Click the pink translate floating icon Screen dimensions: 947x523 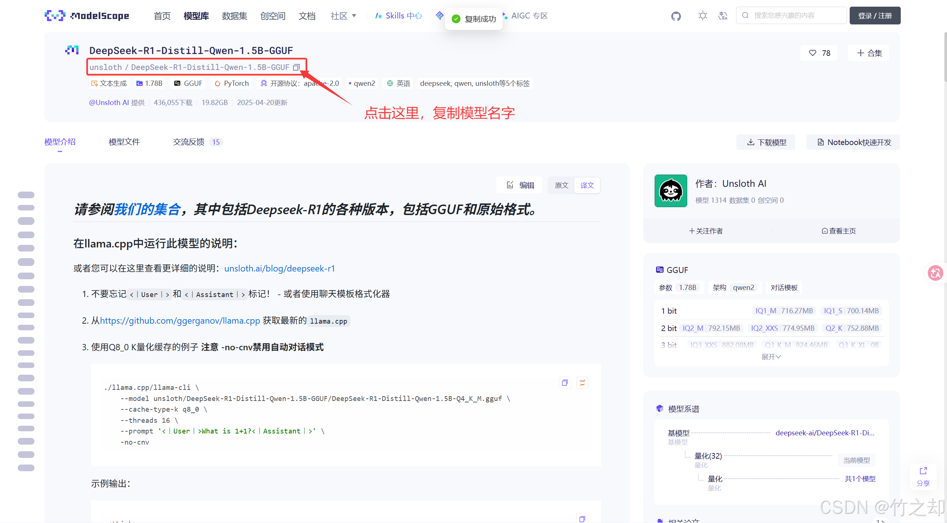point(935,273)
